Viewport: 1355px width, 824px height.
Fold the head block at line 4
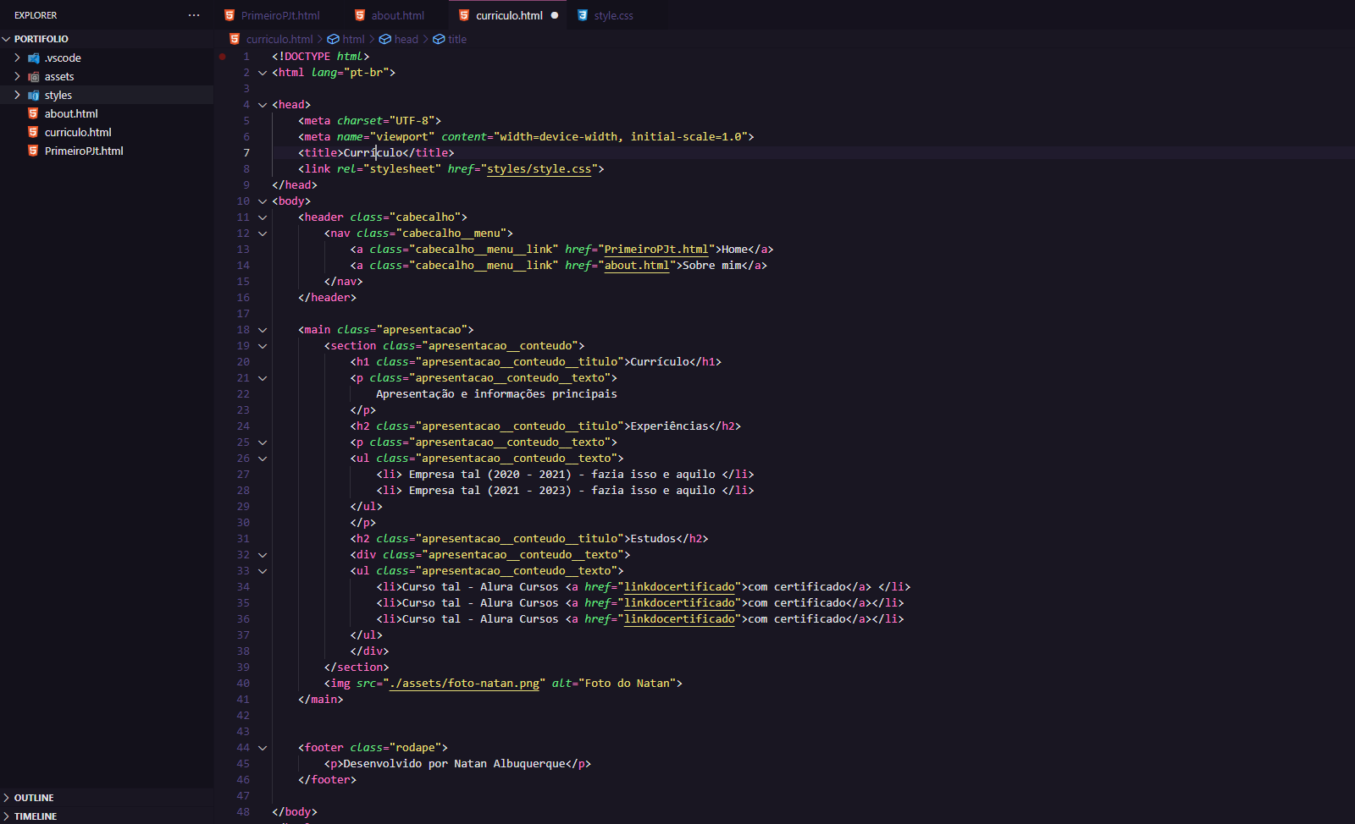click(263, 105)
